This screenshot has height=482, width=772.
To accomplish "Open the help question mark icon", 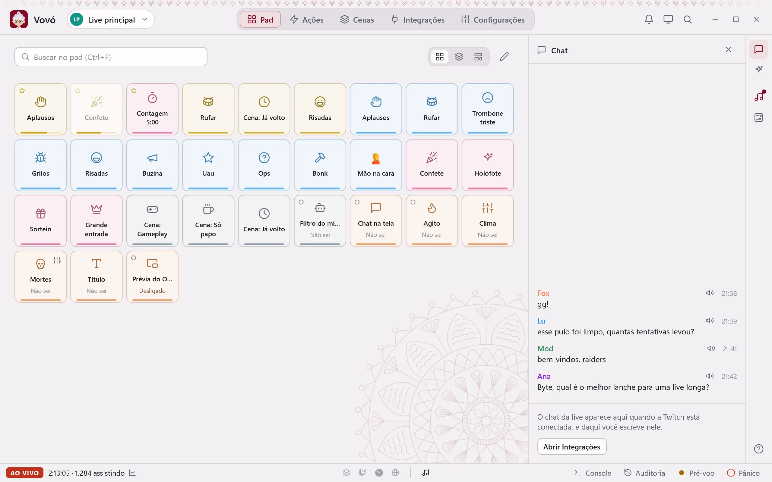I will point(759,449).
